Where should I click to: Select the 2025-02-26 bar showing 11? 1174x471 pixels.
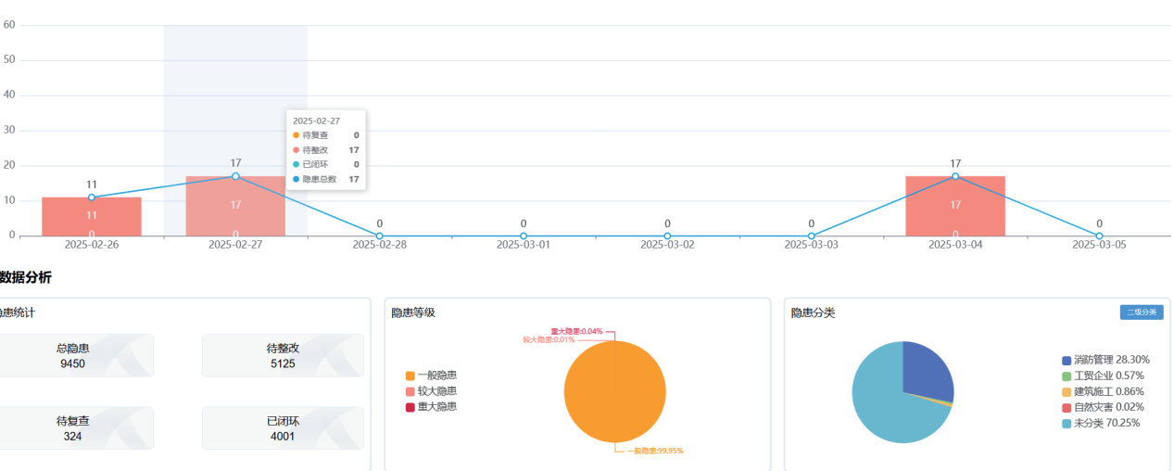[x=92, y=217]
